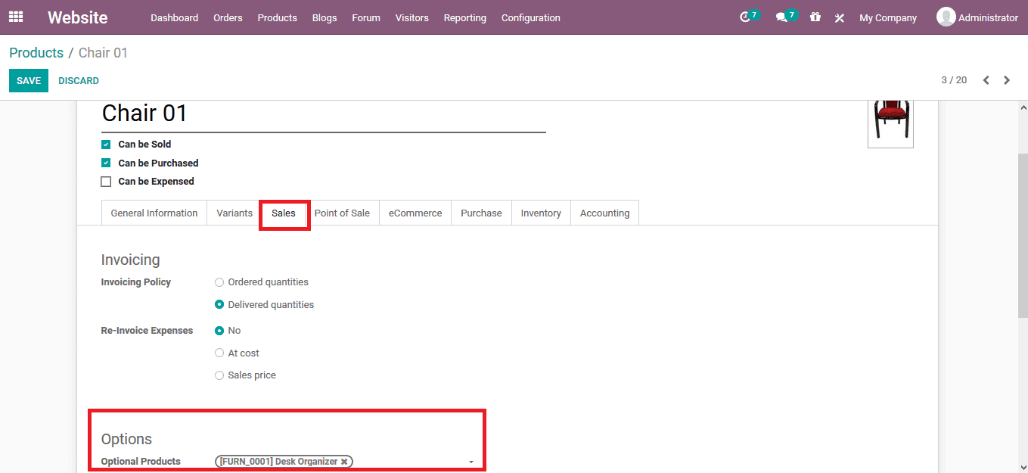Enable the Can be Expensed checkbox

pos(106,182)
